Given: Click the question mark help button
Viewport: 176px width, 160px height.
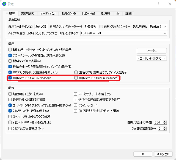Looking at the screenshot, I should (158, 4).
